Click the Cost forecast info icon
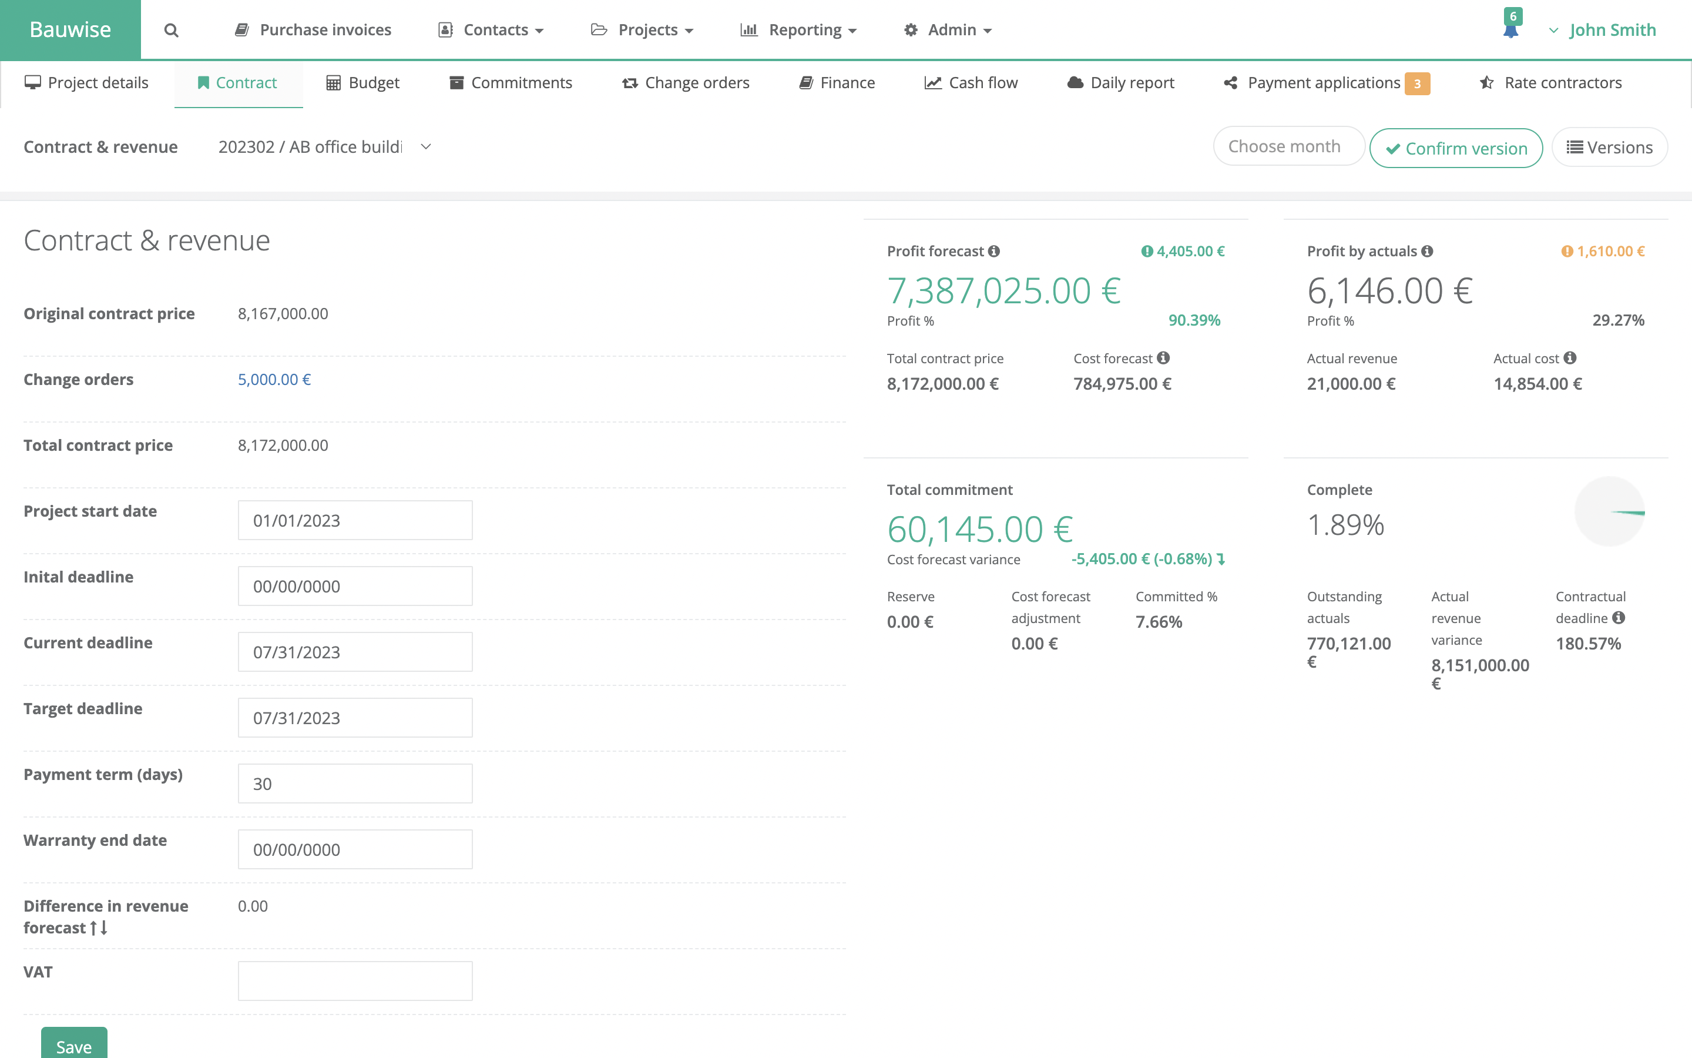Viewport: 1692px width, 1058px height. [1163, 357]
